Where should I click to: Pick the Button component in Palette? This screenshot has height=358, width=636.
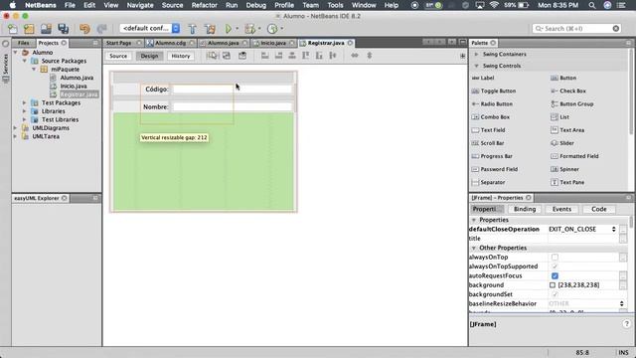click(x=563, y=78)
